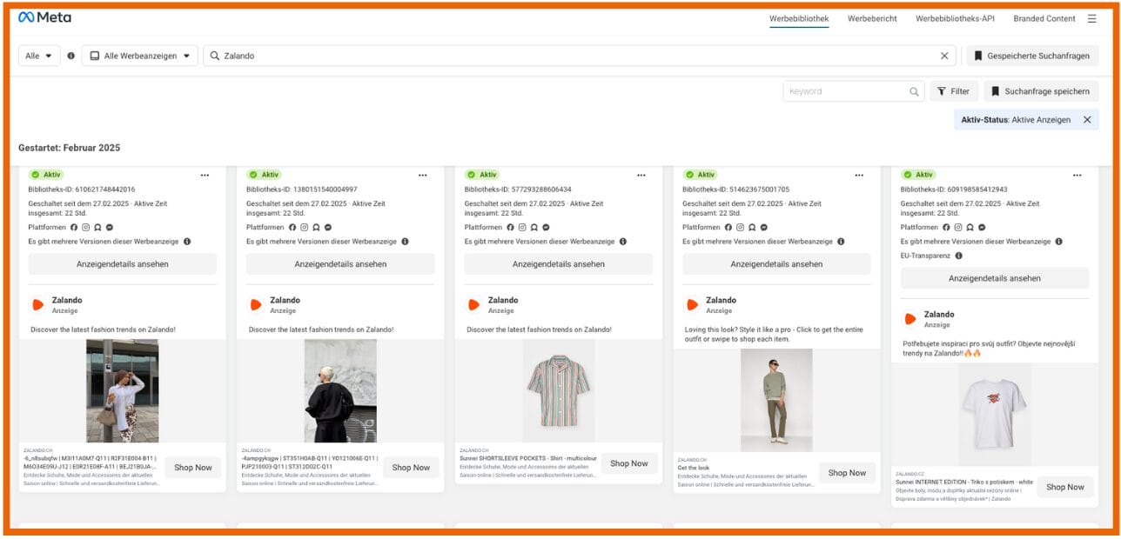Screen dimensions: 1121x539
Task: Click into the Keyword input field
Action: tap(844, 91)
